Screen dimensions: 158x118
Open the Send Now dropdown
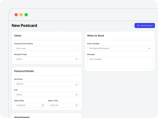point(47,84)
